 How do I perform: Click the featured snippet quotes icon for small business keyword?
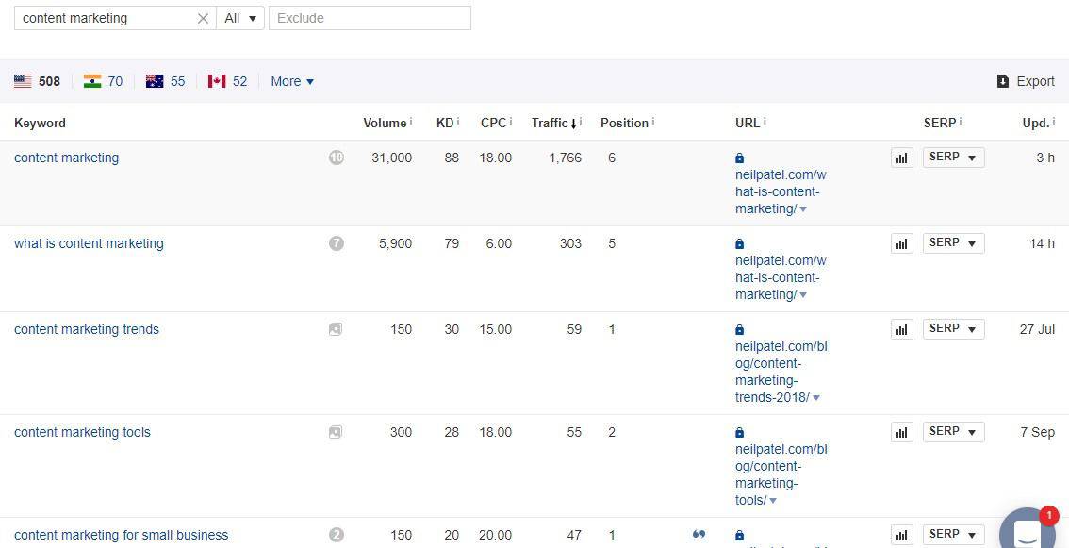(x=699, y=534)
